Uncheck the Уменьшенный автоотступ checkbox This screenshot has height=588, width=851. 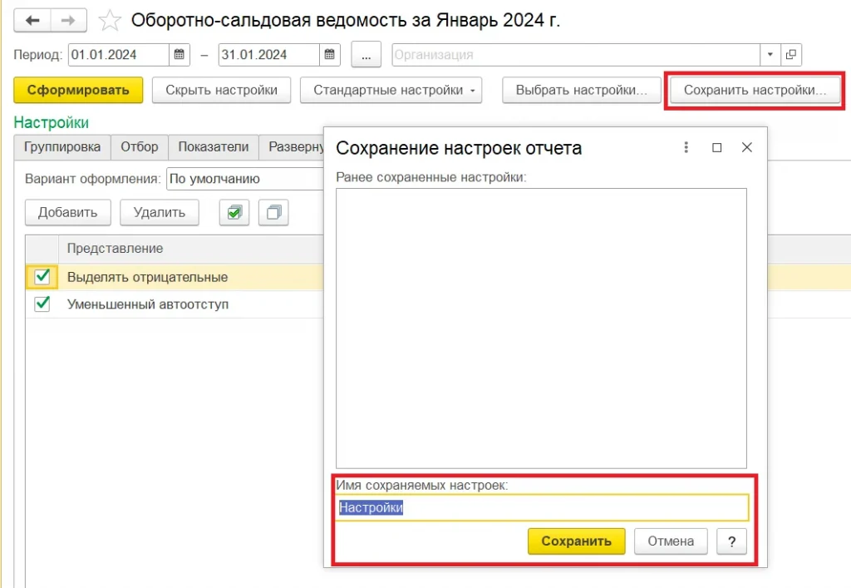coord(42,304)
